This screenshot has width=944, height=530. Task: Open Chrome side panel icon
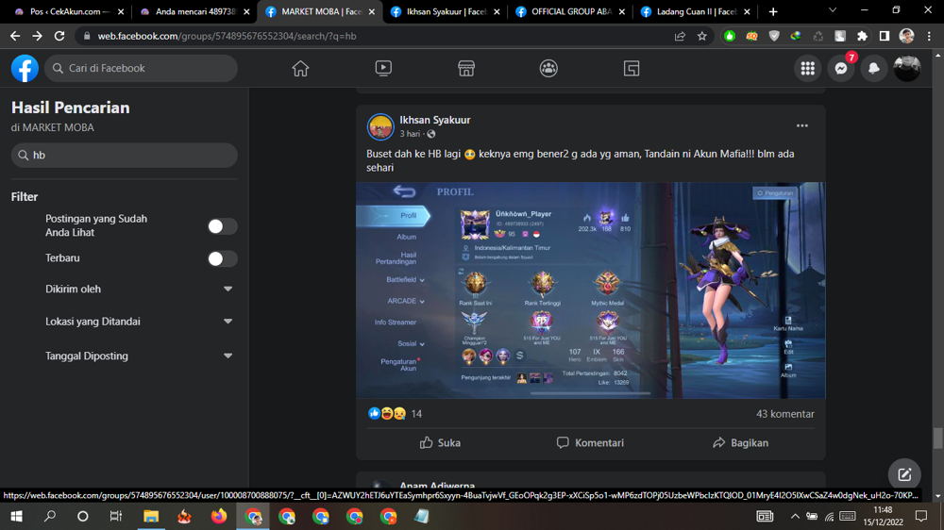885,36
